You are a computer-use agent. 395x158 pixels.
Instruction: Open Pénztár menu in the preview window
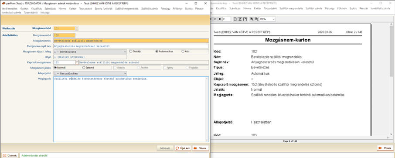tap(364, 8)
